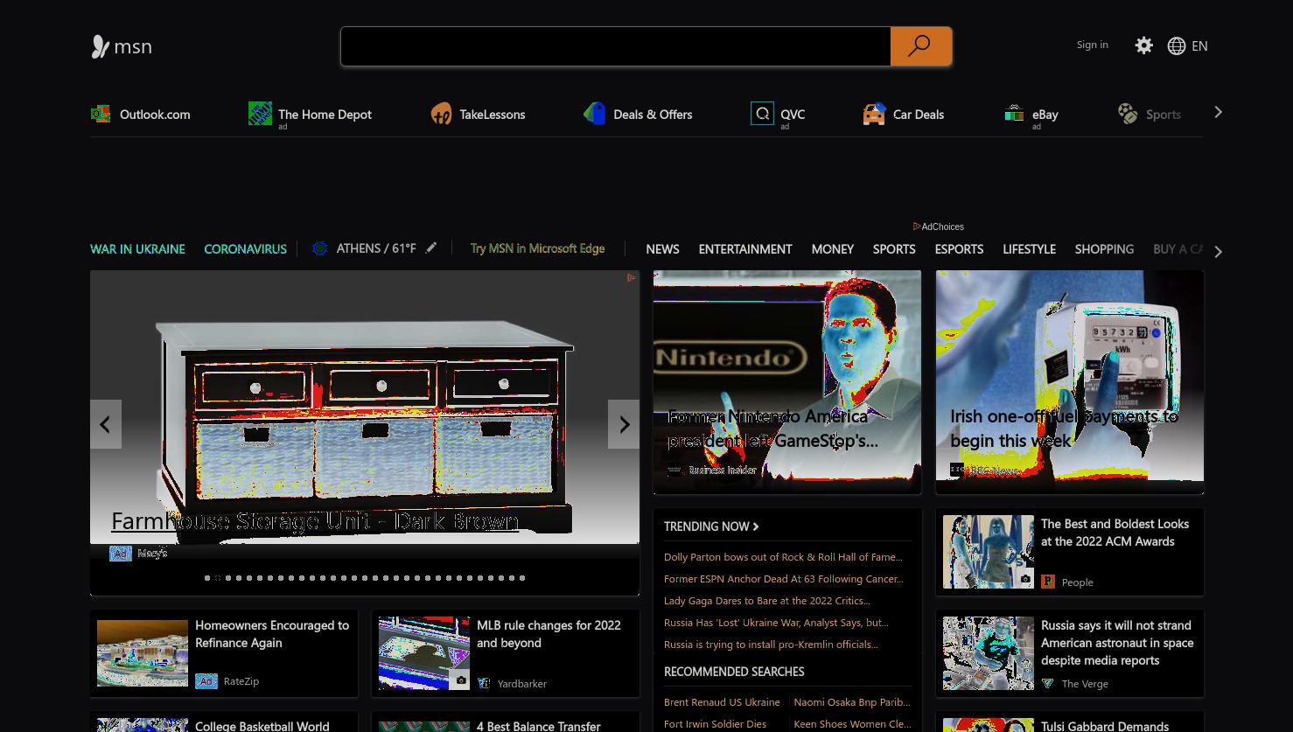This screenshot has width=1293, height=732.
Task: Open Dolly Parton Rock & Roll Hall trending link
Action: tap(783, 556)
